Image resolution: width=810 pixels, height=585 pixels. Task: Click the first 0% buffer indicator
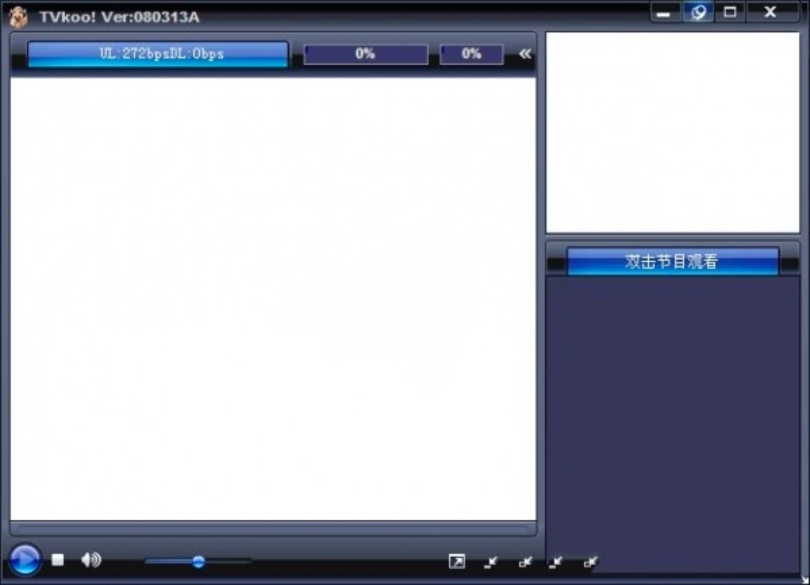[x=365, y=54]
